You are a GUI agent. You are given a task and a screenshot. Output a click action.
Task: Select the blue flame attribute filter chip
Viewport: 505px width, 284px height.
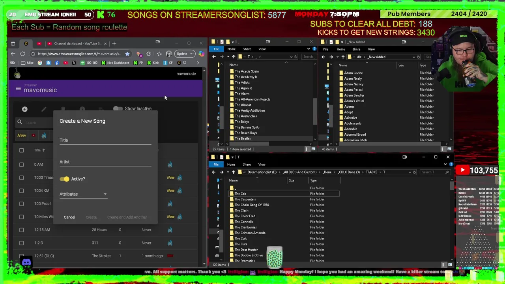click(x=44, y=135)
